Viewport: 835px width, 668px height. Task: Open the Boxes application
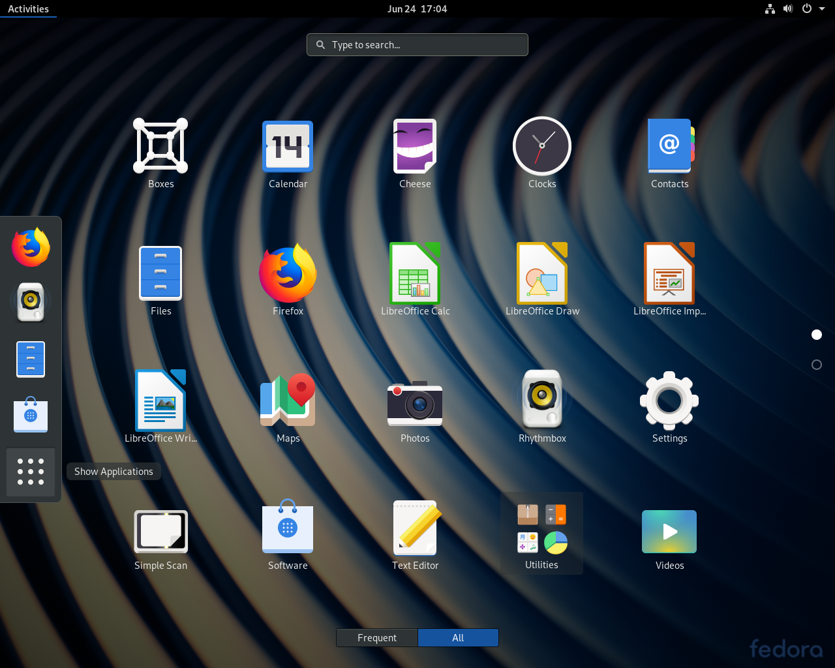160,154
